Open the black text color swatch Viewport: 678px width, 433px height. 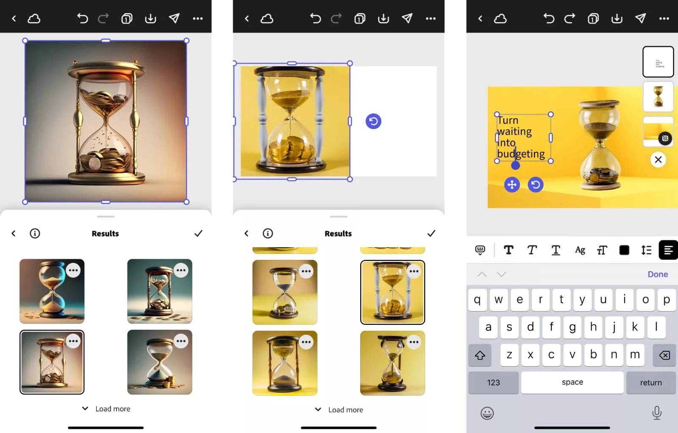[x=624, y=250]
